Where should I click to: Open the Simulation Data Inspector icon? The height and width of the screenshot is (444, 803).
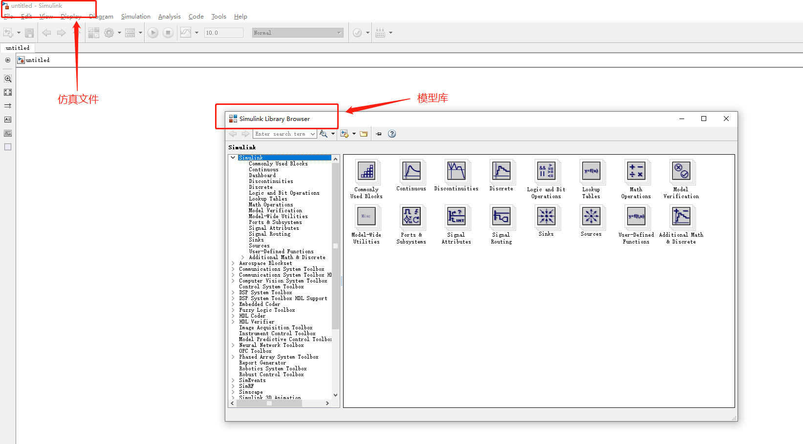pyautogui.click(x=186, y=33)
